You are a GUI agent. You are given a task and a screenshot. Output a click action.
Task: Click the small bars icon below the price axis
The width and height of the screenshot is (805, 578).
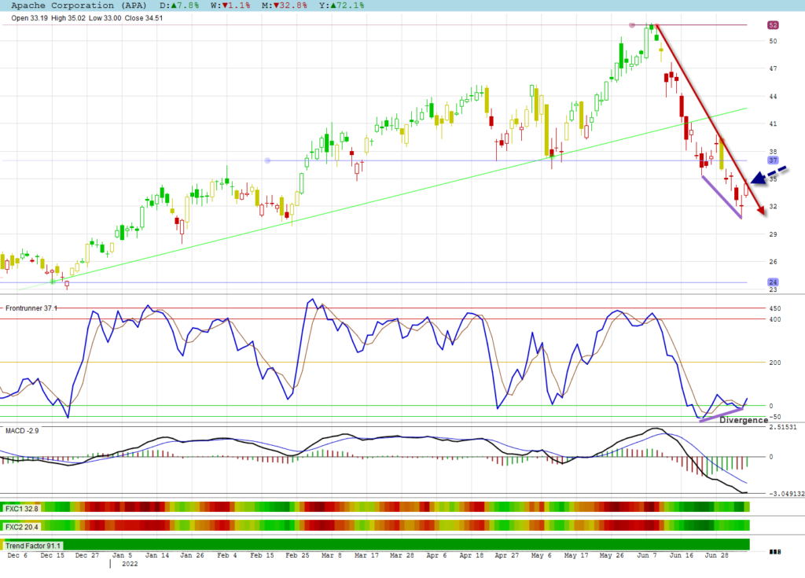coord(775,552)
